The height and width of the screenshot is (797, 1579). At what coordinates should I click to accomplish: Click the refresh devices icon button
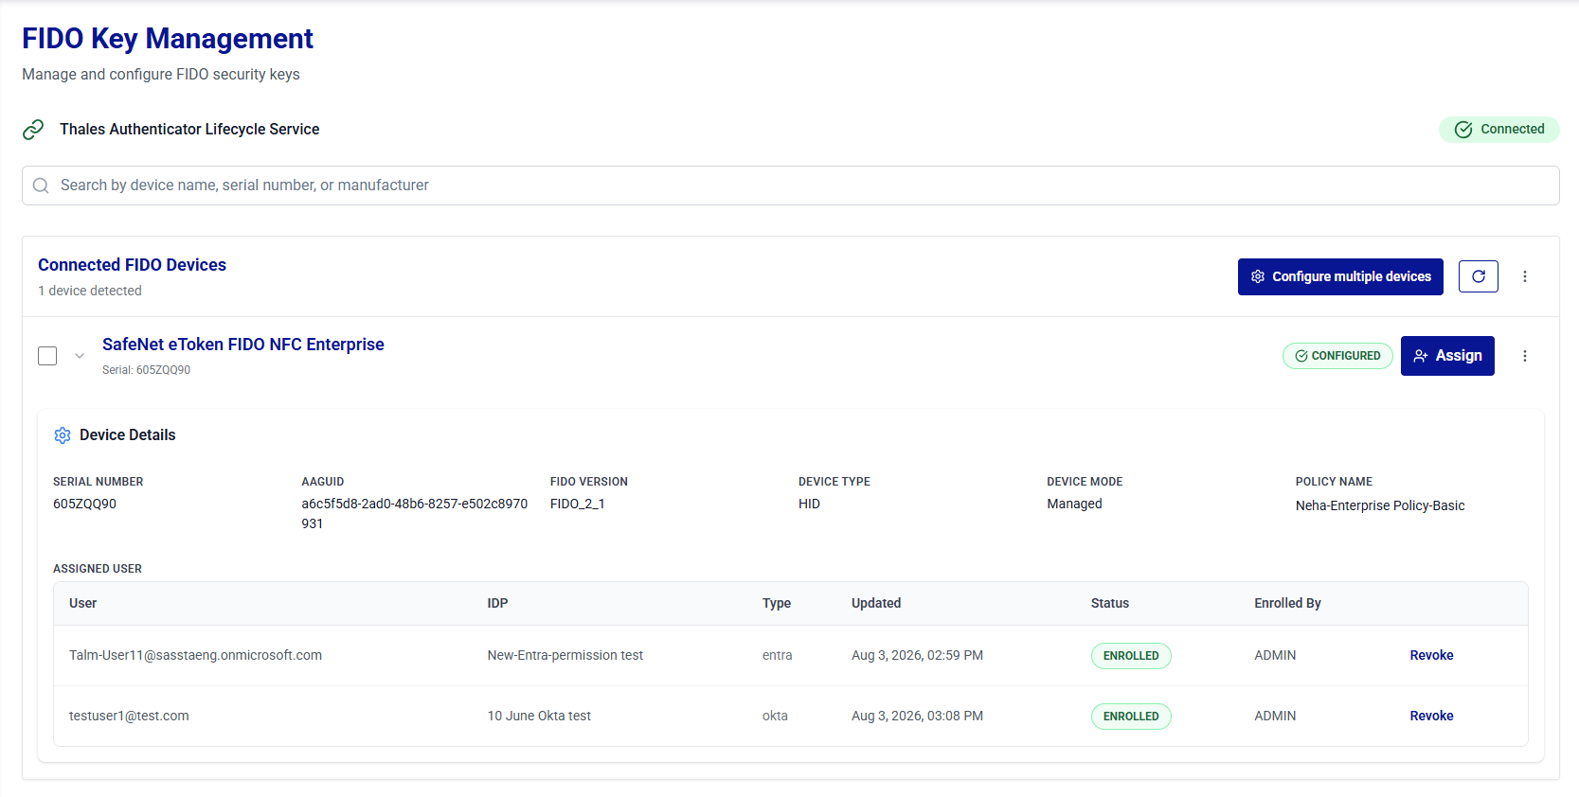tap(1479, 276)
